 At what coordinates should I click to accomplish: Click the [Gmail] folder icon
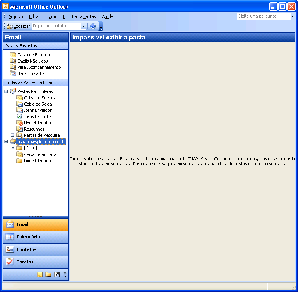point(20,148)
